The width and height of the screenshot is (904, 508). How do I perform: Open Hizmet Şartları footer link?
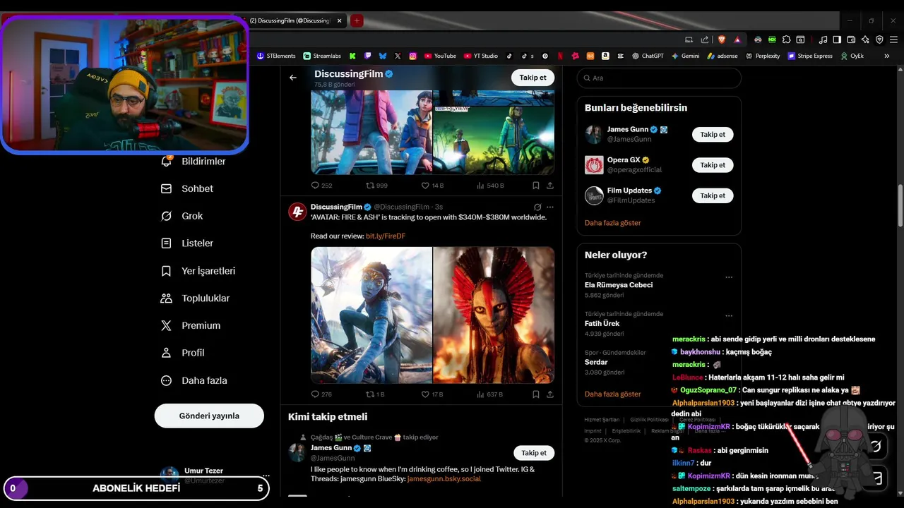tap(602, 420)
